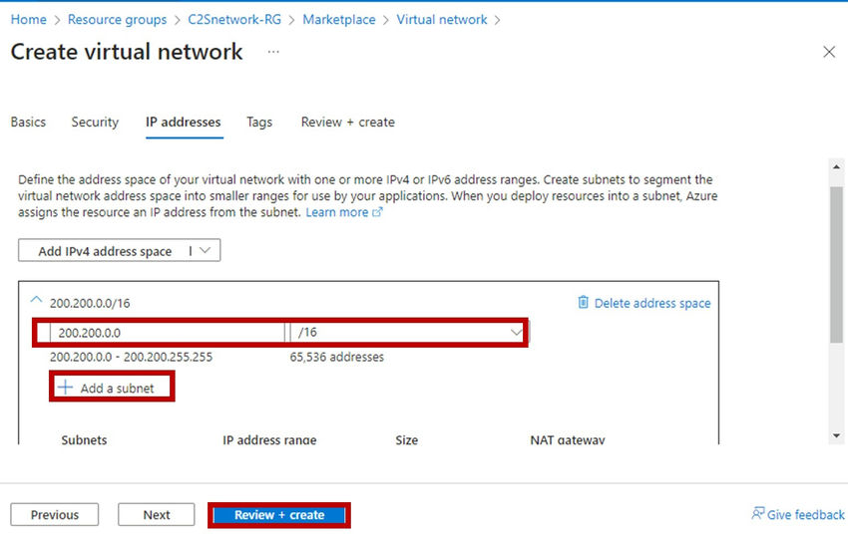Go to the Review + create tab
This screenshot has height=534, width=848.
point(348,122)
